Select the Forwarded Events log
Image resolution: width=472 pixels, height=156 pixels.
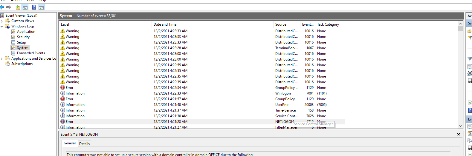[x=31, y=53]
